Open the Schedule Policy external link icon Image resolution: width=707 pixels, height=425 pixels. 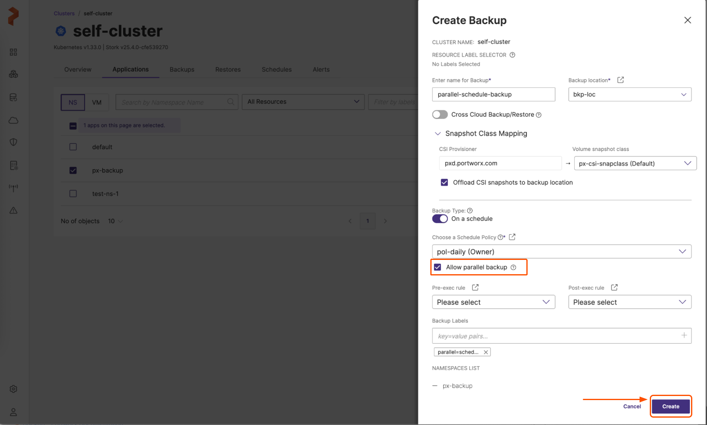tap(512, 237)
